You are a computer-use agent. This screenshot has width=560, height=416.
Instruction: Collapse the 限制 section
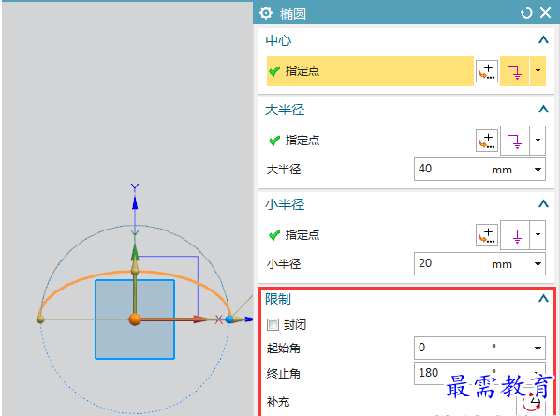543,298
